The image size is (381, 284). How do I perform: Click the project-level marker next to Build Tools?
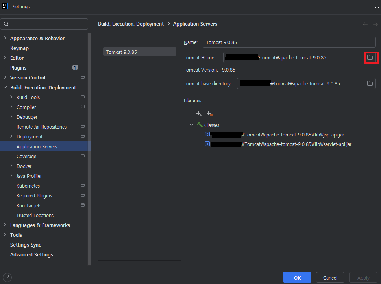[x=83, y=97]
